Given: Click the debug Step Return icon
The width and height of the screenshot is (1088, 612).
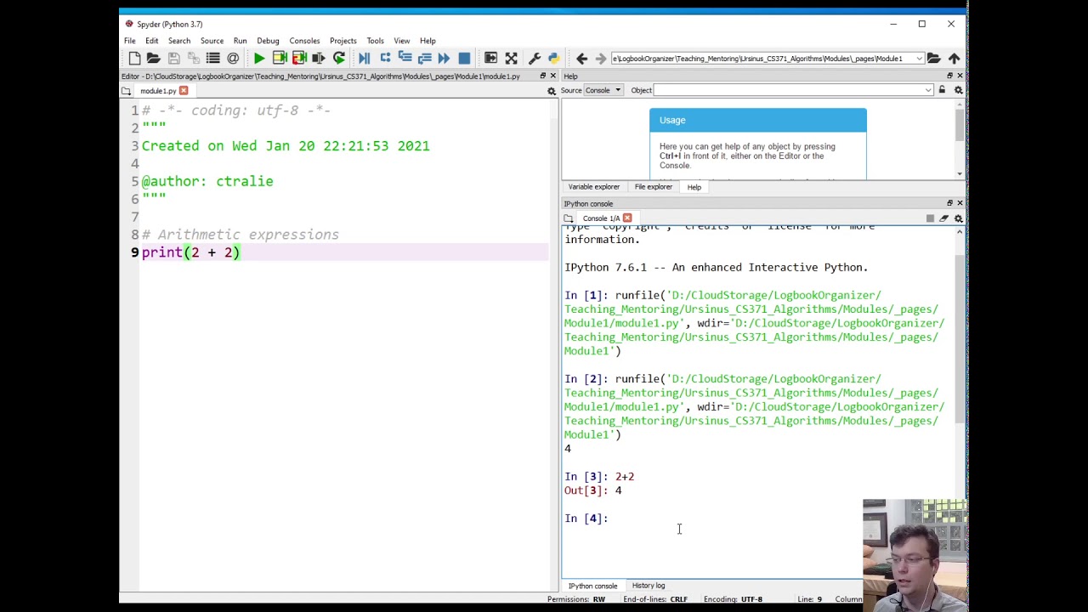Looking at the screenshot, I should click(424, 58).
